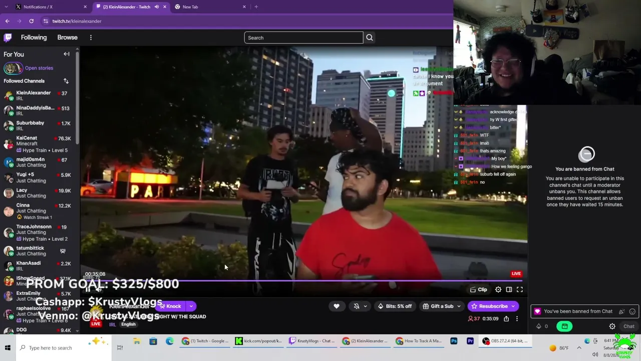
Task: Open the stream more-options menu
Action: tap(517, 319)
